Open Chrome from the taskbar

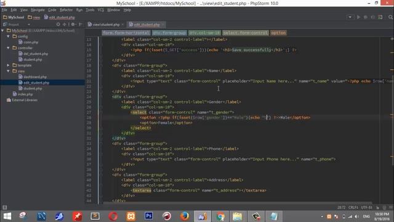(x=220, y=216)
